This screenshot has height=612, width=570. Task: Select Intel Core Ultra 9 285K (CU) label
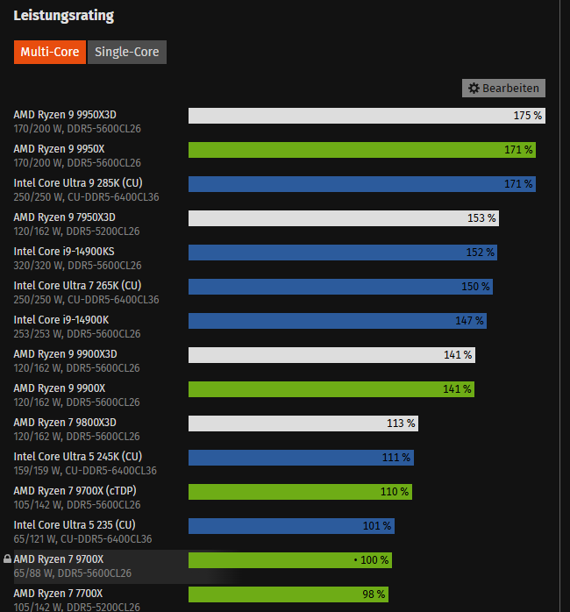click(x=78, y=183)
